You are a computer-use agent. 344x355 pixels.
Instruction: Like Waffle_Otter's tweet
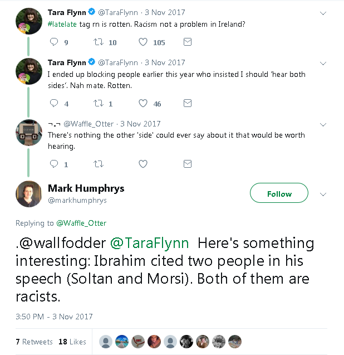[143, 164]
